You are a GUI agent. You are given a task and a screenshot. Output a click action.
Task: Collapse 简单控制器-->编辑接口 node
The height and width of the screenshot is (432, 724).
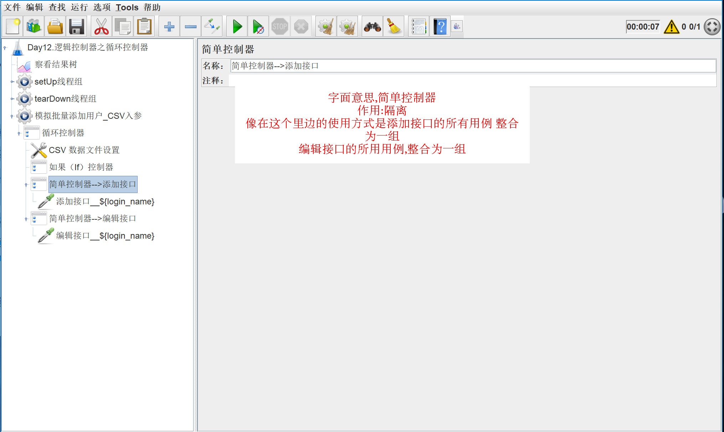click(26, 219)
